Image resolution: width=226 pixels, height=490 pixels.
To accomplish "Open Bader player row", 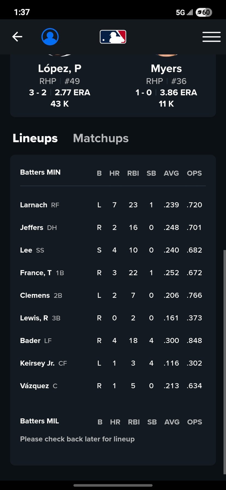I will pyautogui.click(x=30, y=341).
